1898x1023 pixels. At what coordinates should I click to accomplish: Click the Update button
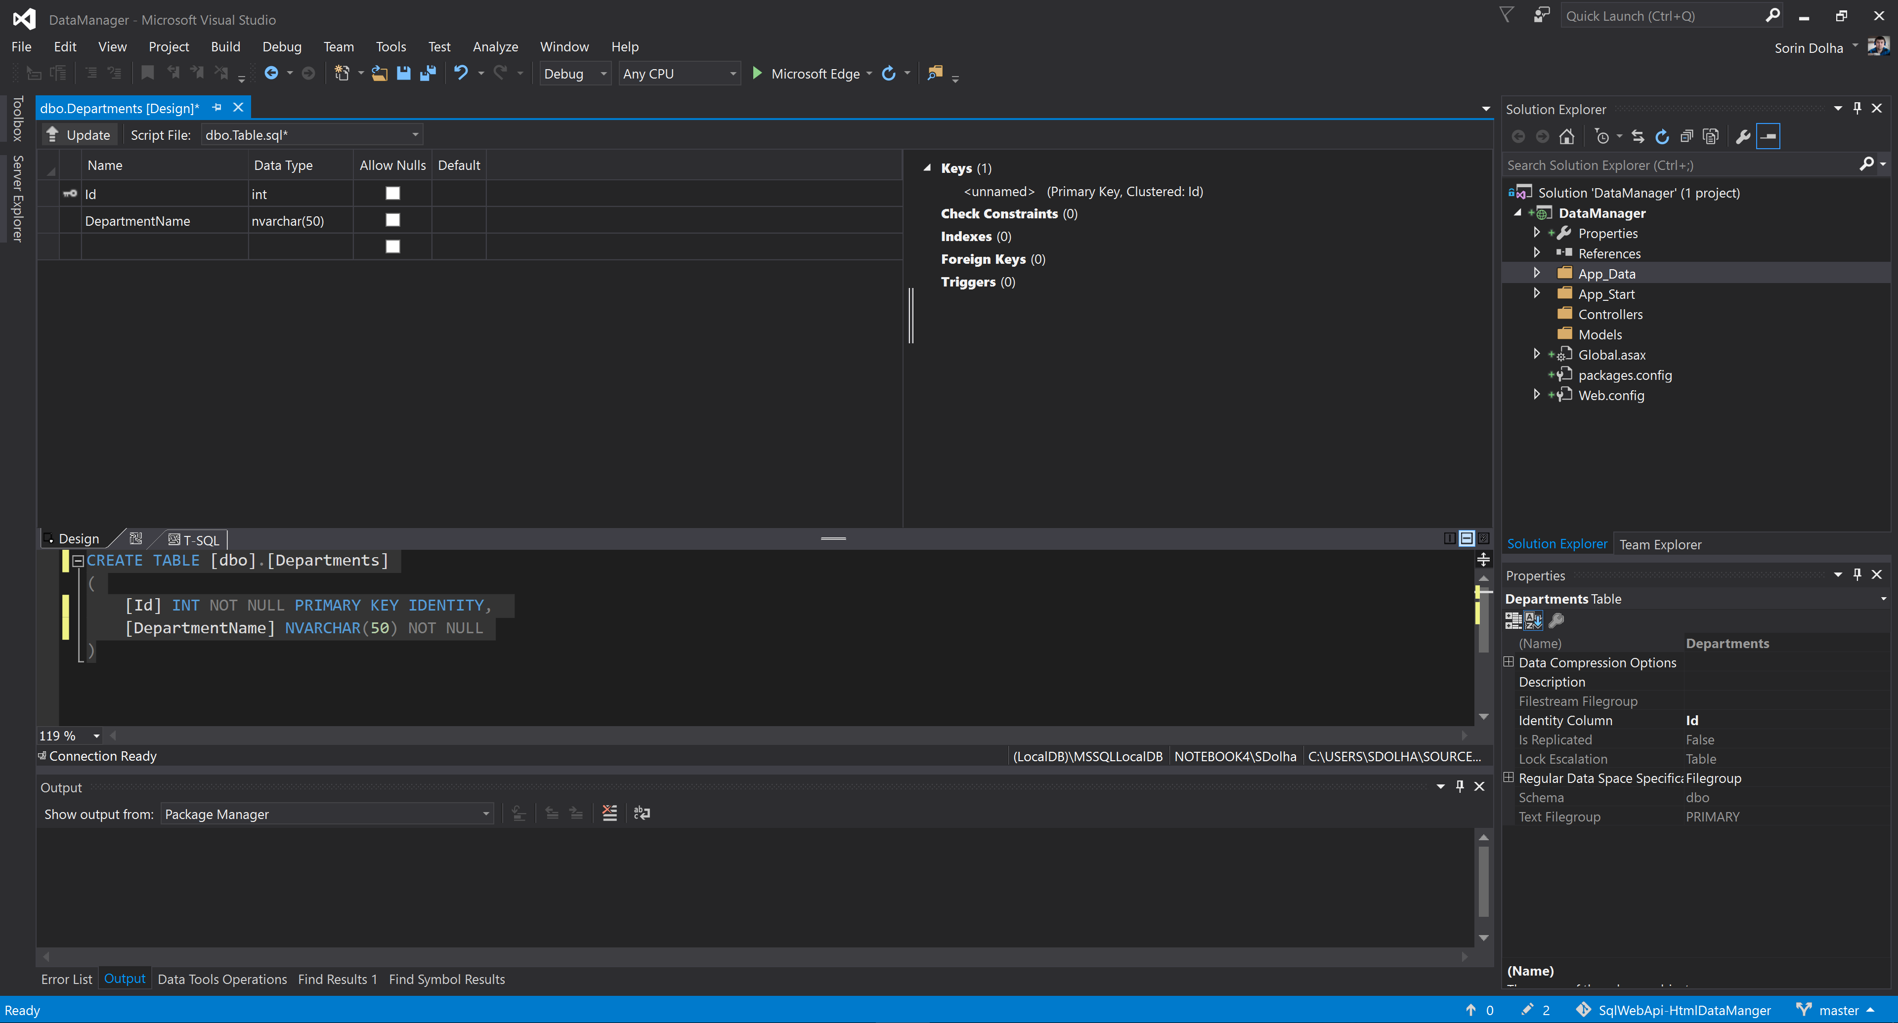(x=78, y=135)
